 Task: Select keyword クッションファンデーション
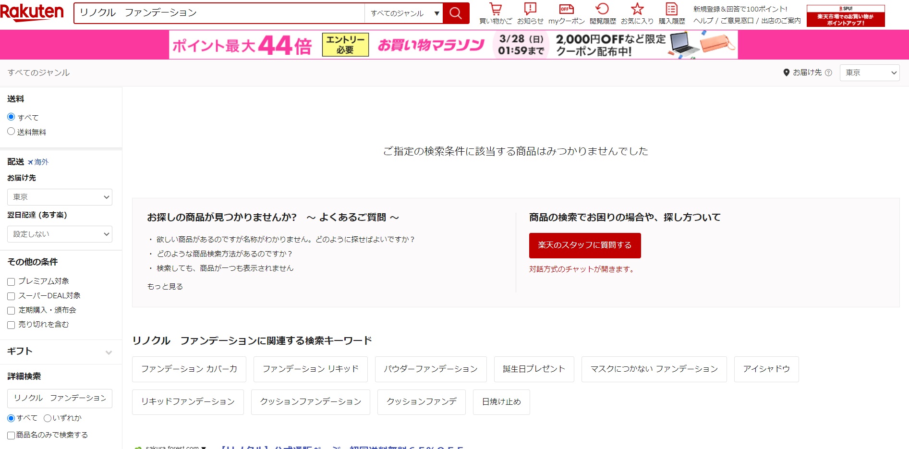(x=311, y=402)
